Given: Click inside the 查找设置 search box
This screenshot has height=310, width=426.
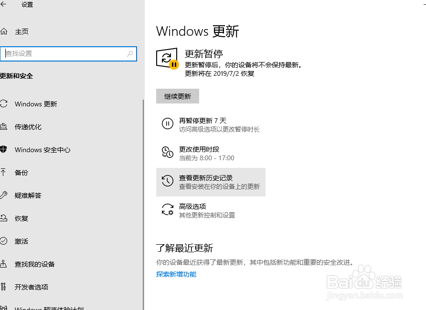Looking at the screenshot, I should tap(69, 54).
